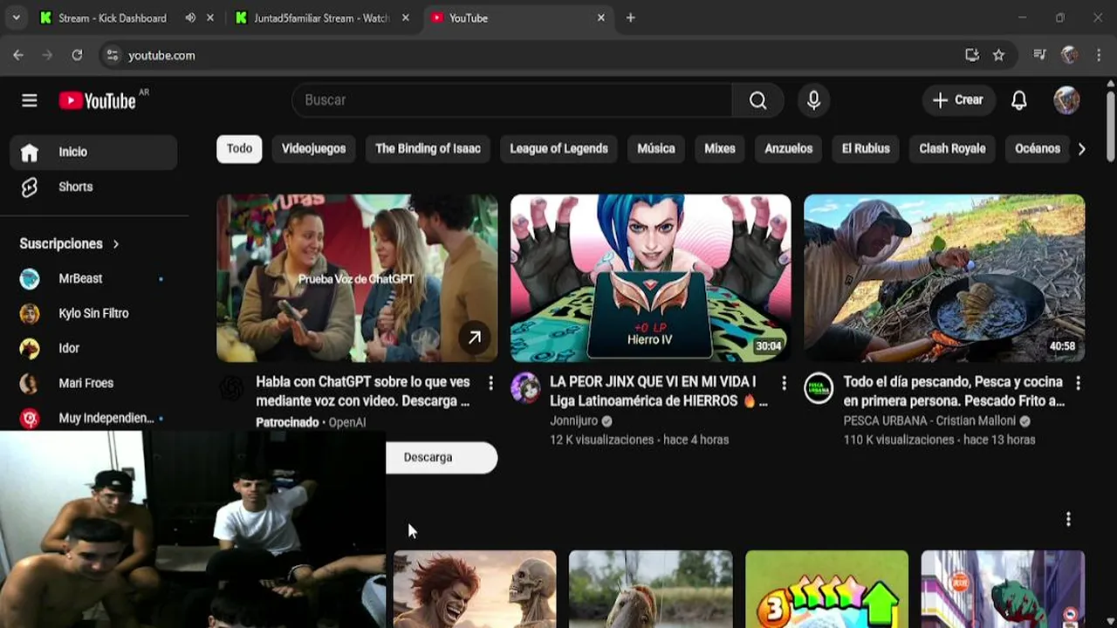Screen dimensions: 1117x628
Task: Go back with browser back arrow
Action: pyautogui.click(x=18, y=55)
